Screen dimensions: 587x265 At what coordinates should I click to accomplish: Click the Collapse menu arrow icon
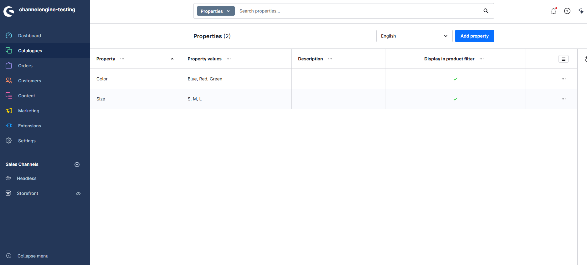(x=9, y=256)
